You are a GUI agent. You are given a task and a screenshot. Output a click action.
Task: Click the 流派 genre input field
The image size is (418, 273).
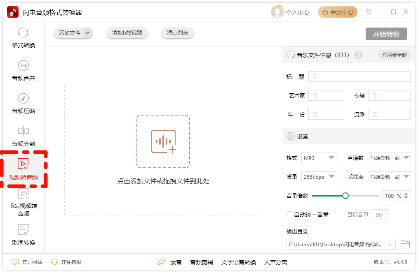[x=389, y=114]
